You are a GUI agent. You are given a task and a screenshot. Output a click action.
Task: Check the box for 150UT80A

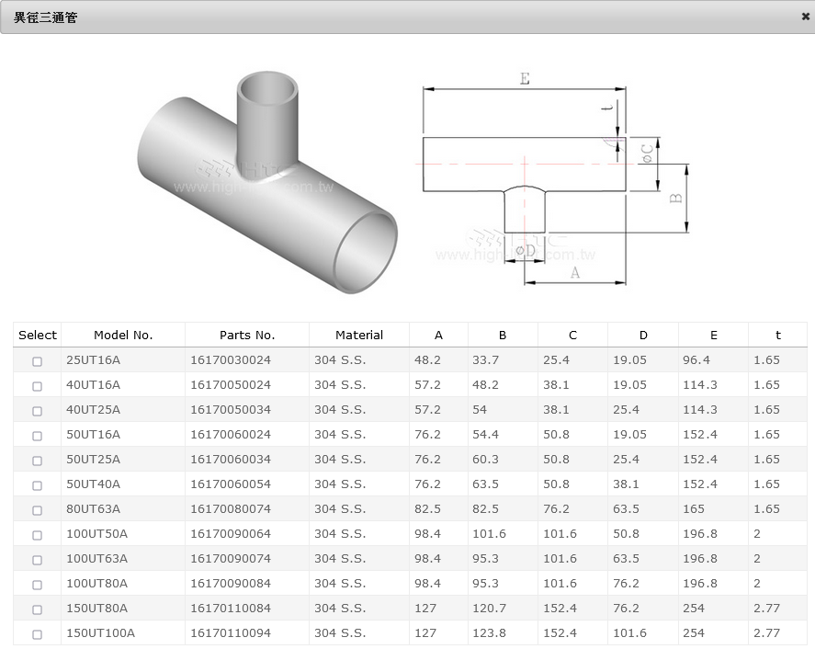(38, 609)
